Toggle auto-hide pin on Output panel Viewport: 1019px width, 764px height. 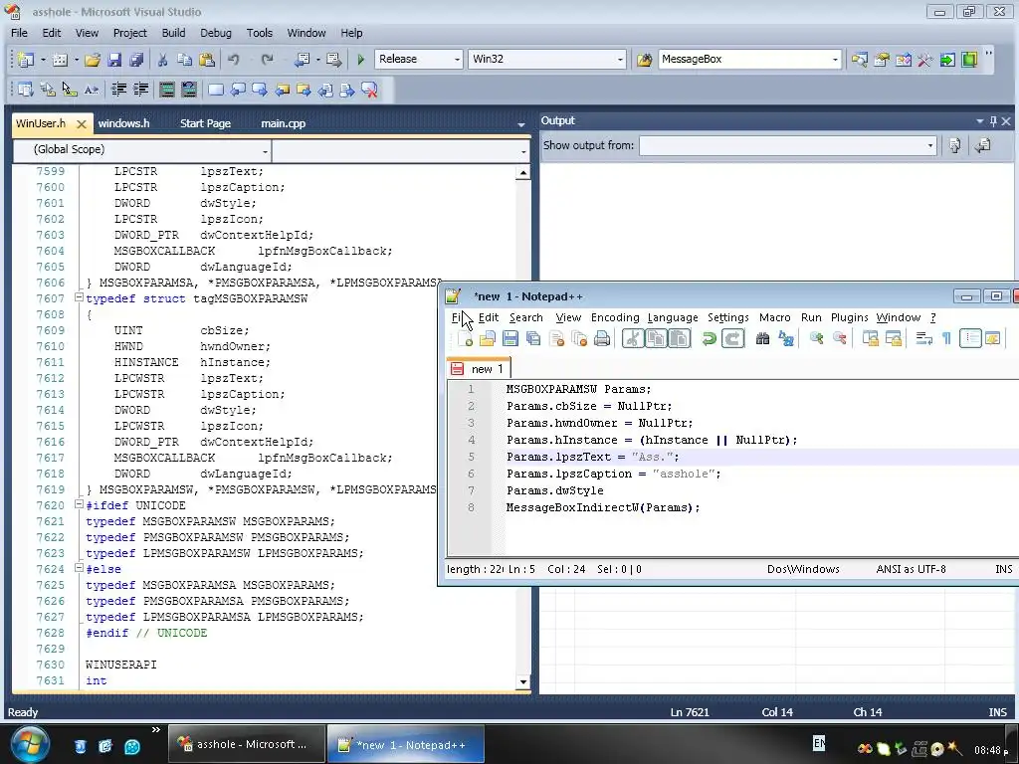[993, 120]
